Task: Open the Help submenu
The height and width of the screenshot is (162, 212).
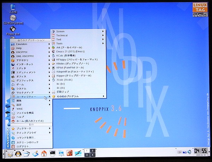Action: (x=31, y=48)
